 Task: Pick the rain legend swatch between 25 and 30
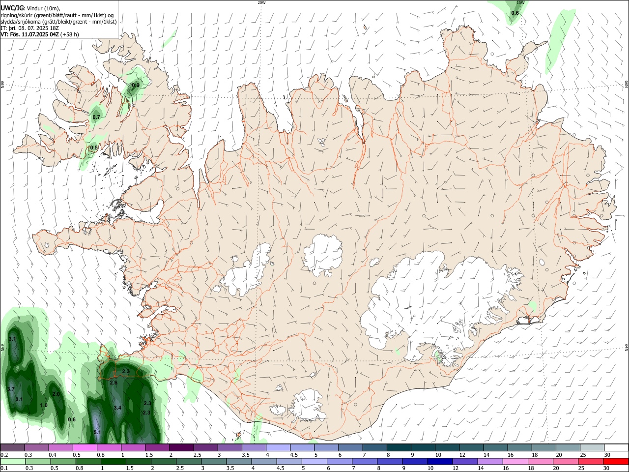(591, 461)
